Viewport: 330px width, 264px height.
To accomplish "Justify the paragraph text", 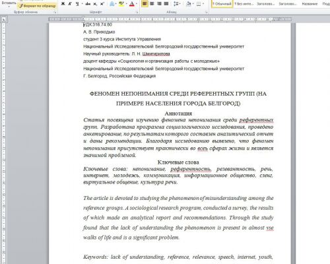I will coord(166,4).
